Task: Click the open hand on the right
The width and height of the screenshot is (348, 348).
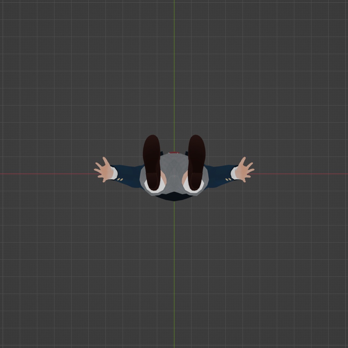Action: 245,170
